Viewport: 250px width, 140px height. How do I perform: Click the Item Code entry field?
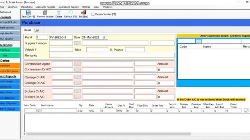pos(30,110)
